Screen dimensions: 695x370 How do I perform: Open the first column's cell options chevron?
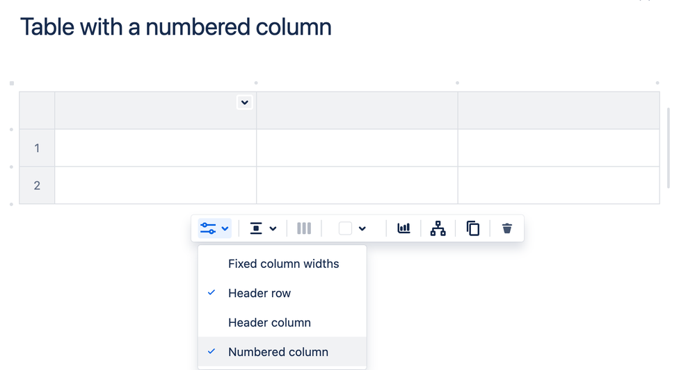click(244, 103)
